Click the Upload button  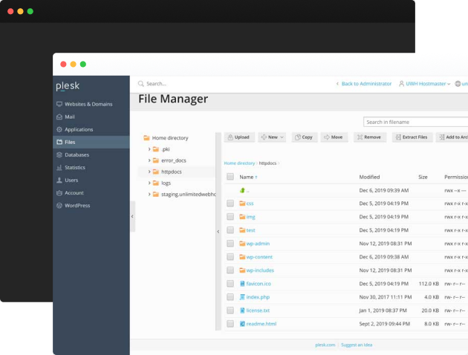(239, 137)
